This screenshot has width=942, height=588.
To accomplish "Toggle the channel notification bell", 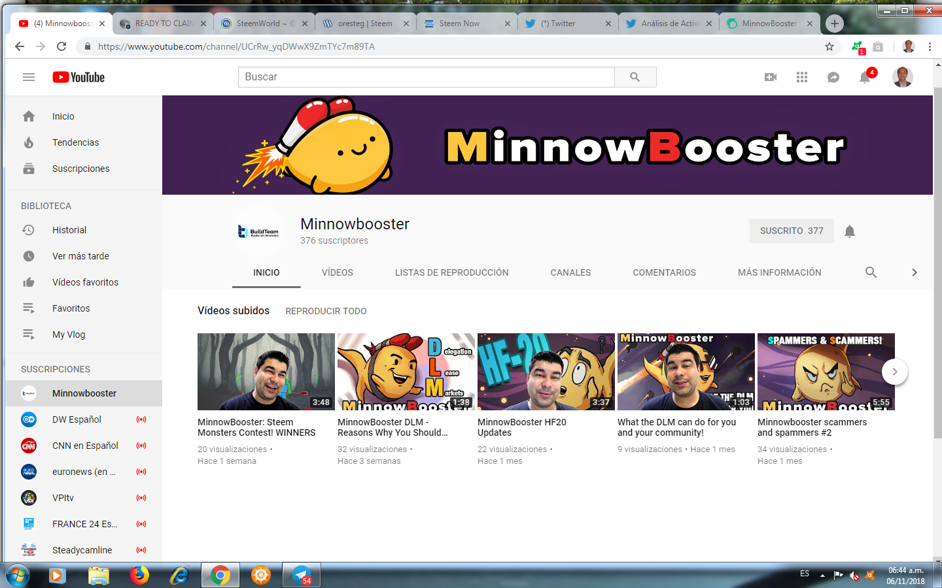I will [850, 231].
